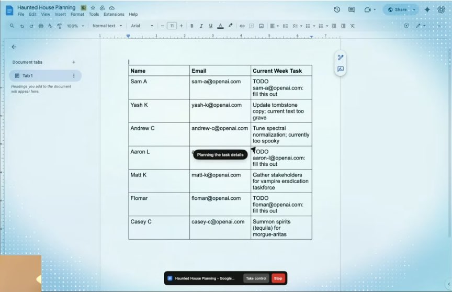Open the Tools menu
This screenshot has width=452, height=292.
94,14
